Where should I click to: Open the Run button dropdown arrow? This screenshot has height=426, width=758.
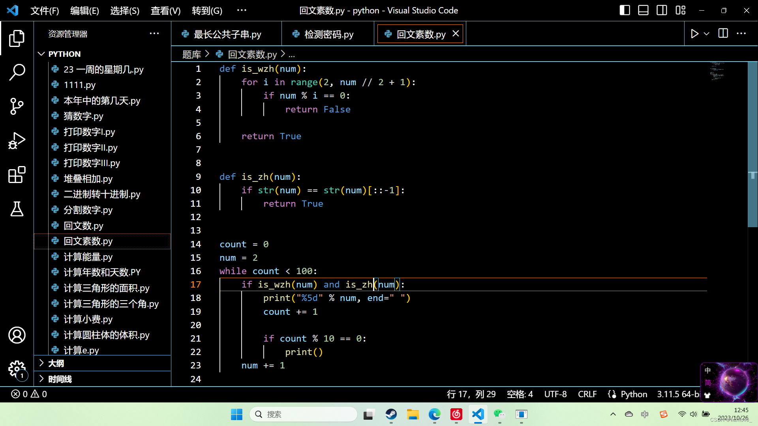707,34
